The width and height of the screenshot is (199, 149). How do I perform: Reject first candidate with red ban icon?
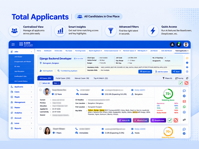click(x=176, y=120)
